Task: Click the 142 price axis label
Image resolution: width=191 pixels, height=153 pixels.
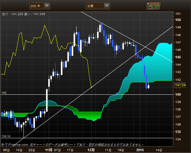Action: pyautogui.click(x=178, y=80)
